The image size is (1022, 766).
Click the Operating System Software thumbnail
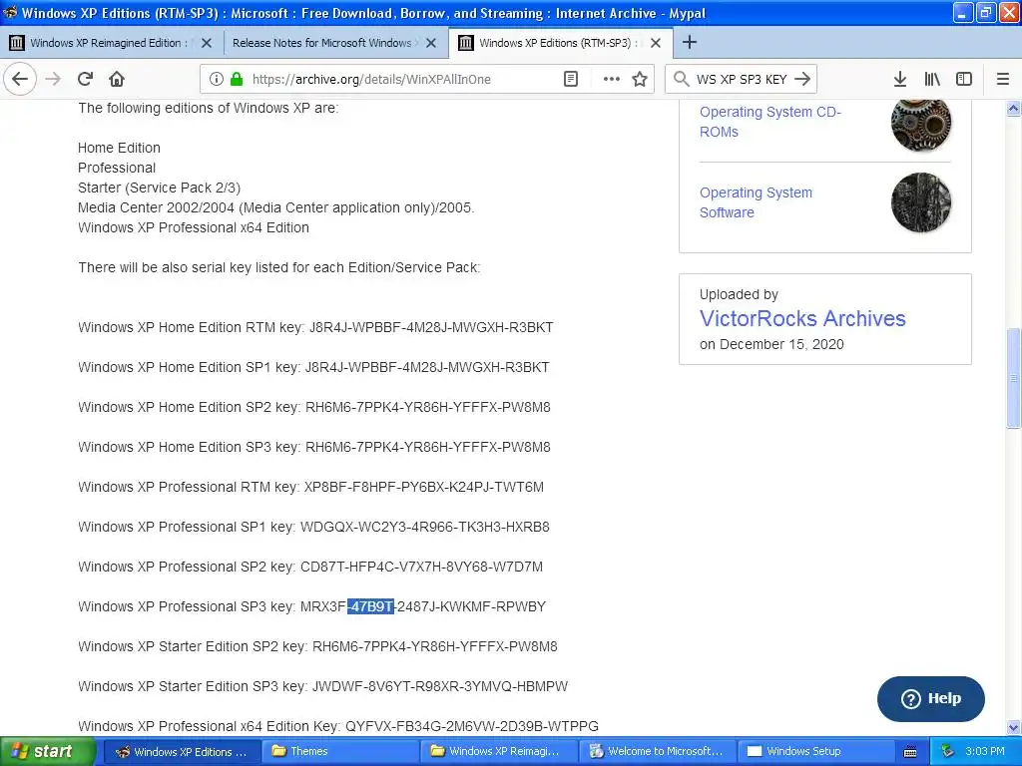tap(921, 202)
